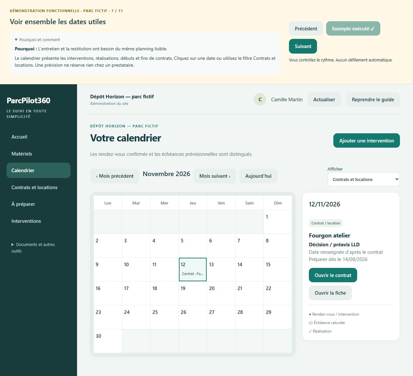This screenshot has height=376, width=413.
Task: Select day 19 in the calendar
Action: (x=193, y=293)
